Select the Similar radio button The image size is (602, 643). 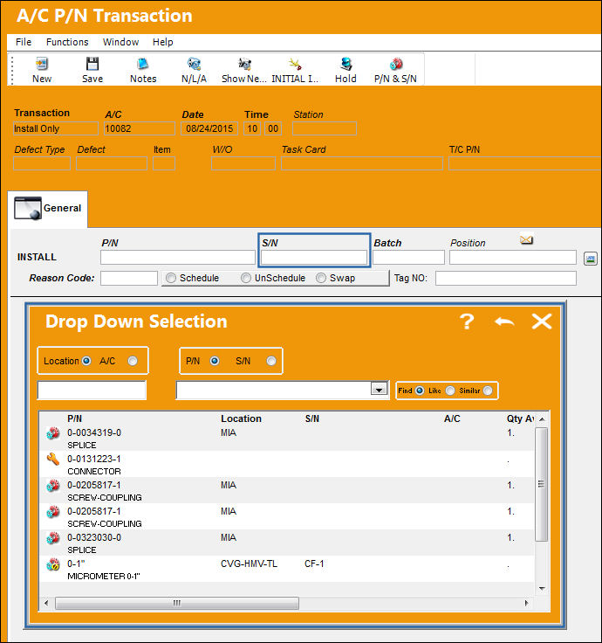[488, 391]
